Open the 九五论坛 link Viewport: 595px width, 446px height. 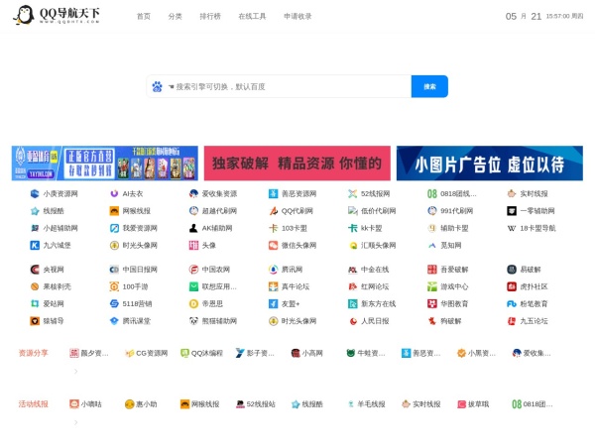coord(534,321)
